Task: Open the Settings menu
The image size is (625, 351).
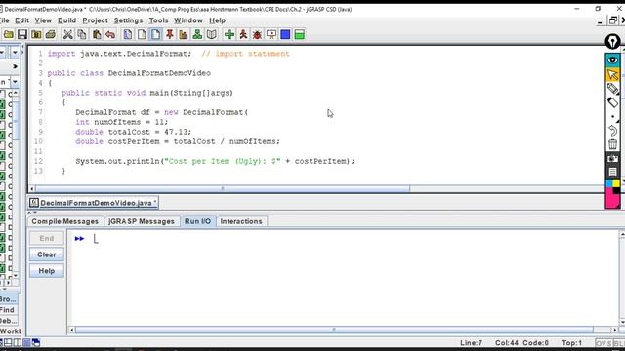Action: (x=128, y=20)
